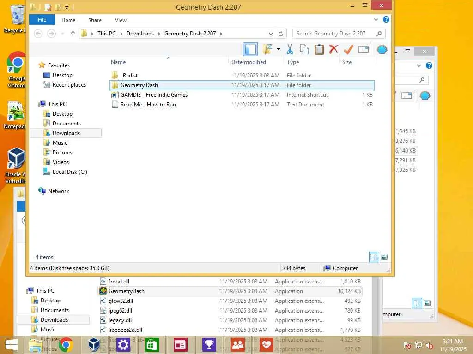
Task: Open Health & Fitness heart taskbar app
Action: [267, 345]
